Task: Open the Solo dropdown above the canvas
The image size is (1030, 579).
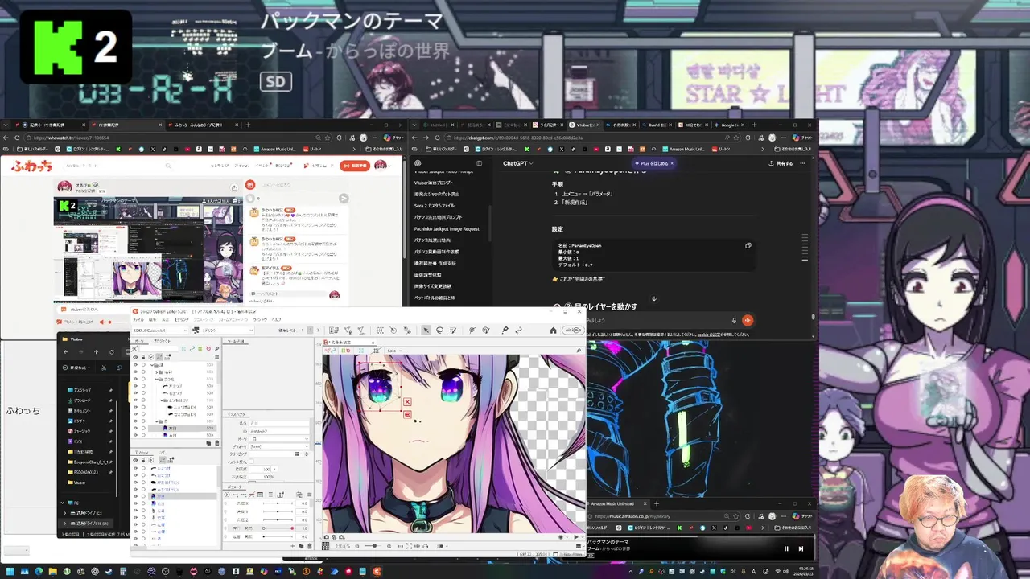Action: tap(393, 351)
